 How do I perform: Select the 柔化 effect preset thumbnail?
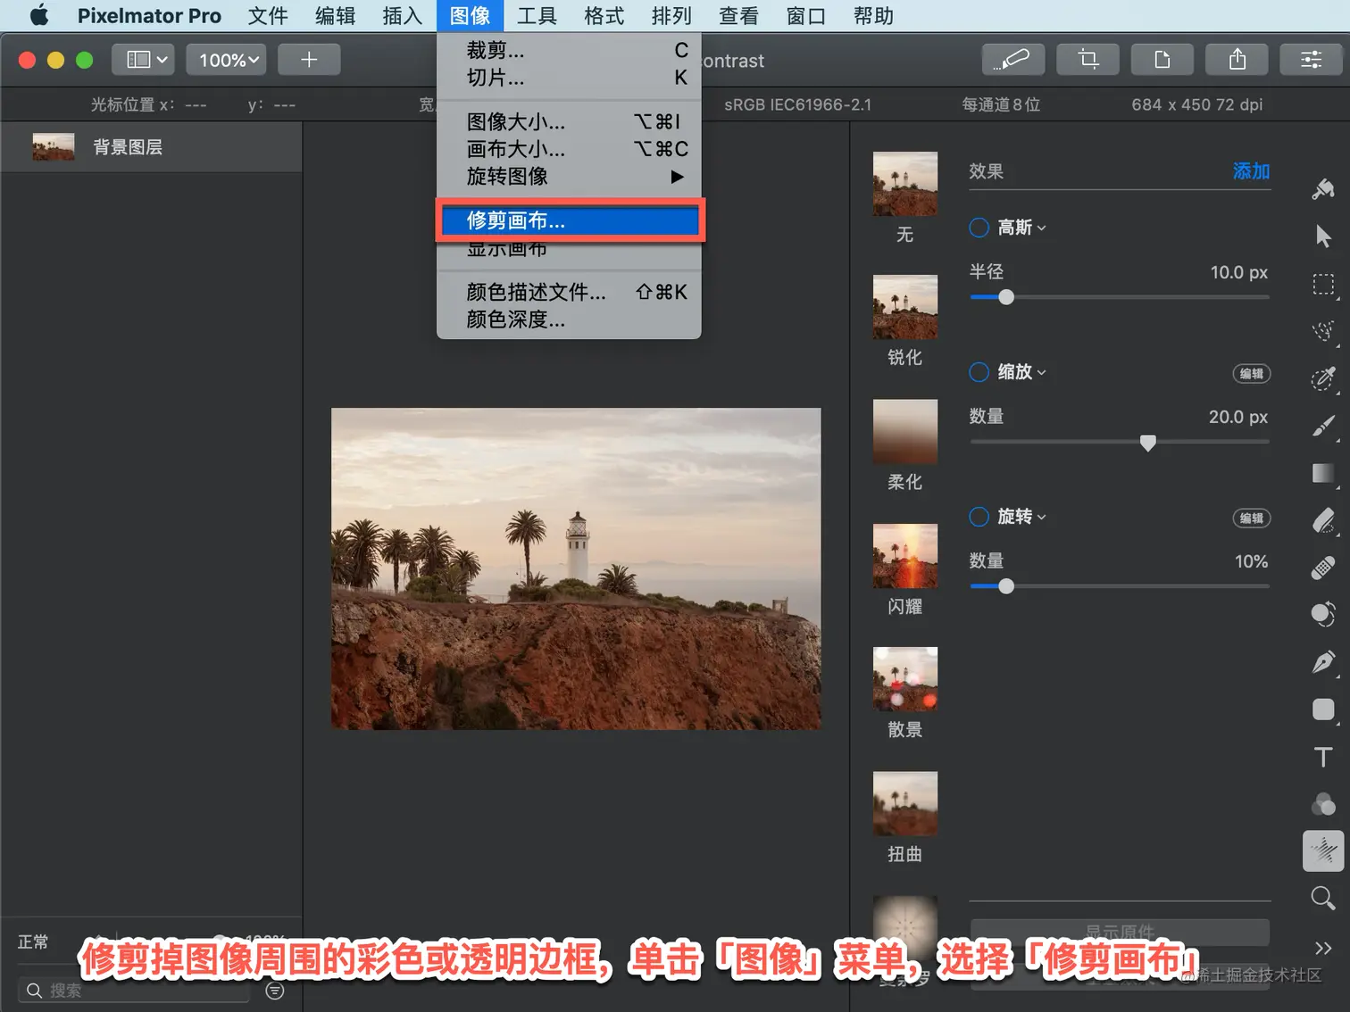pos(904,431)
